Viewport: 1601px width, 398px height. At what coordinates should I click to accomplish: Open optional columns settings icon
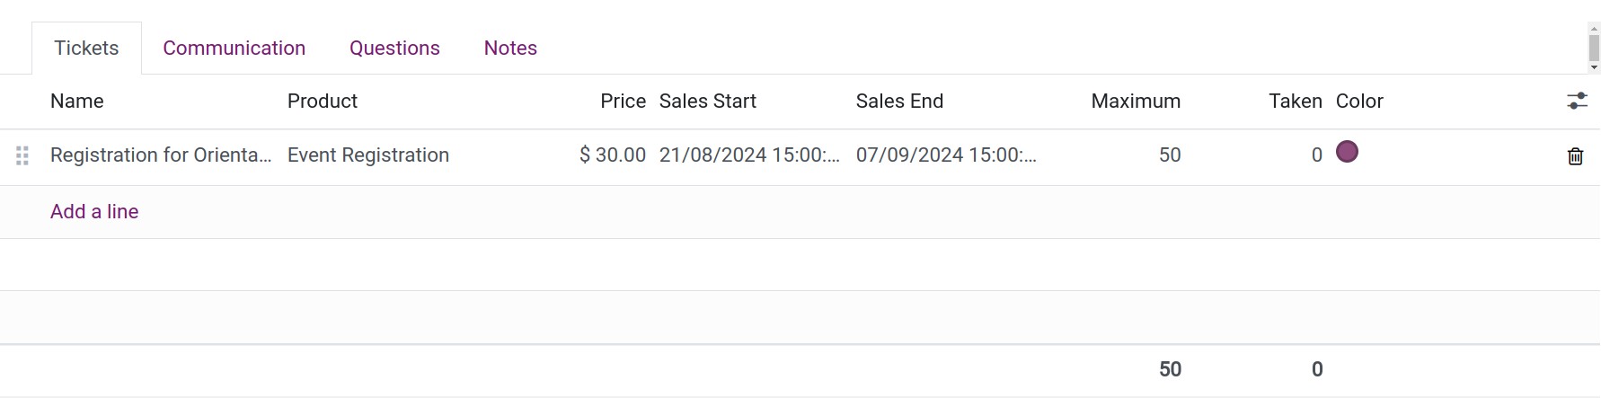tap(1577, 101)
